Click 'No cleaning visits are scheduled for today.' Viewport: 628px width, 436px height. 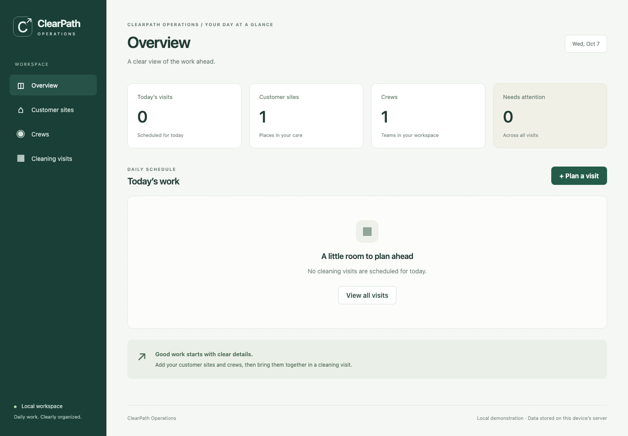tap(367, 271)
